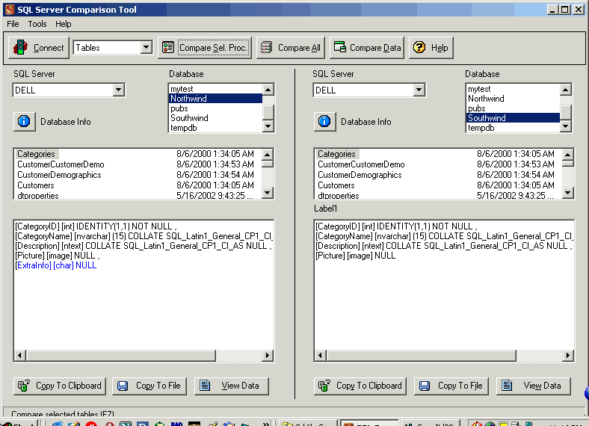Click right View Data button

534,386
